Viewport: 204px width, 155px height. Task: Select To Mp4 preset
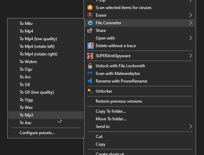[46, 31]
